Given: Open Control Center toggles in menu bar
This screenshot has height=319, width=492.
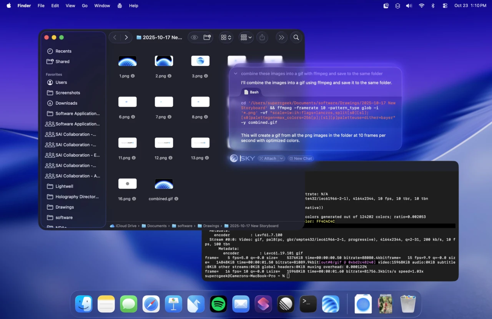Looking at the screenshot, I should (445, 6).
